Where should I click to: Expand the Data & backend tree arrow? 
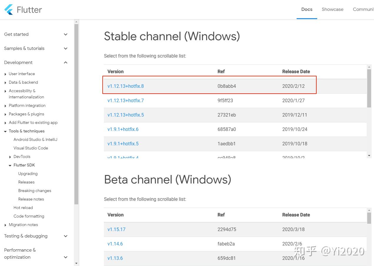5,83
